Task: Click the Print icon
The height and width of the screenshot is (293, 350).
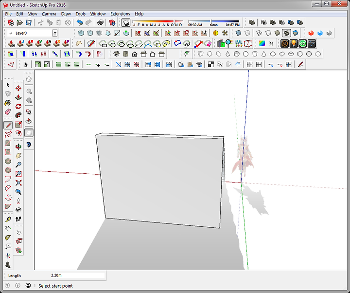Action: [x=101, y=22]
